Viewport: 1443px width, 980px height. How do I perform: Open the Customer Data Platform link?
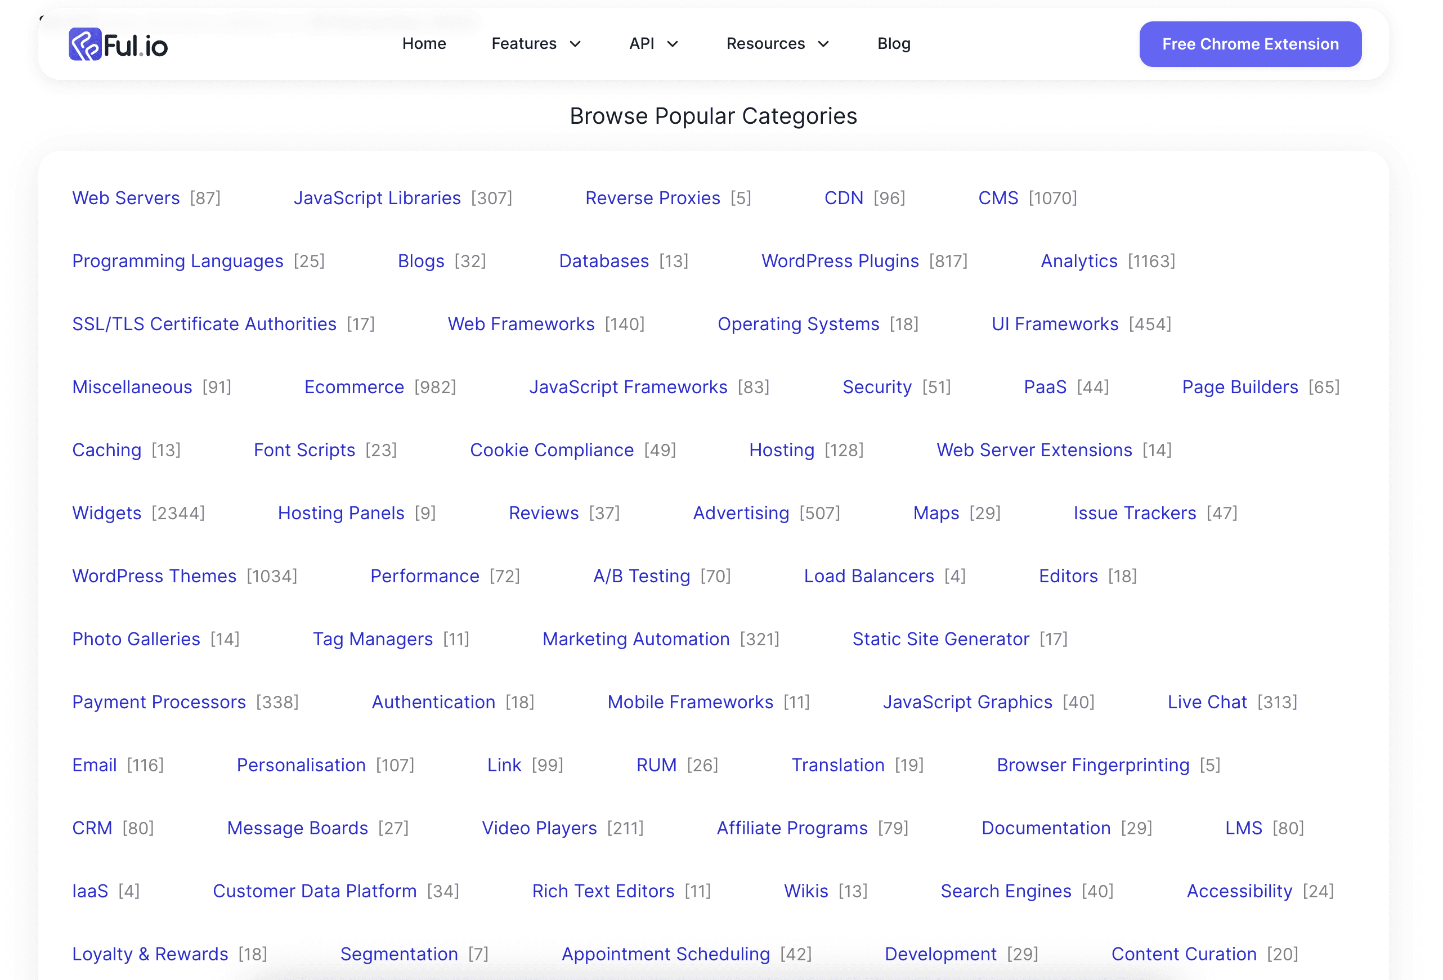pyautogui.click(x=314, y=891)
